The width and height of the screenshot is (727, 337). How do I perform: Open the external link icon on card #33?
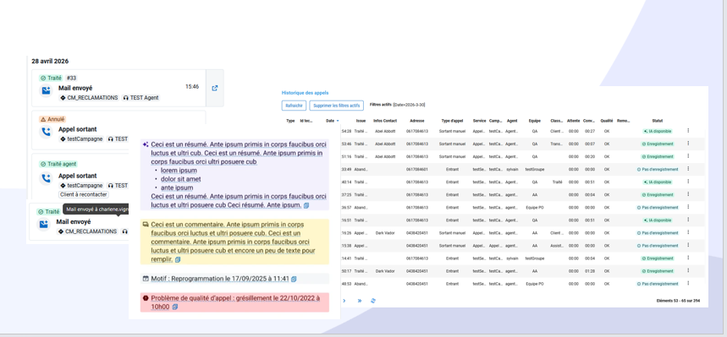point(215,88)
